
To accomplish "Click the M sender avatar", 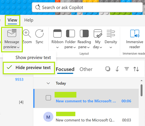I will (48, 117).
